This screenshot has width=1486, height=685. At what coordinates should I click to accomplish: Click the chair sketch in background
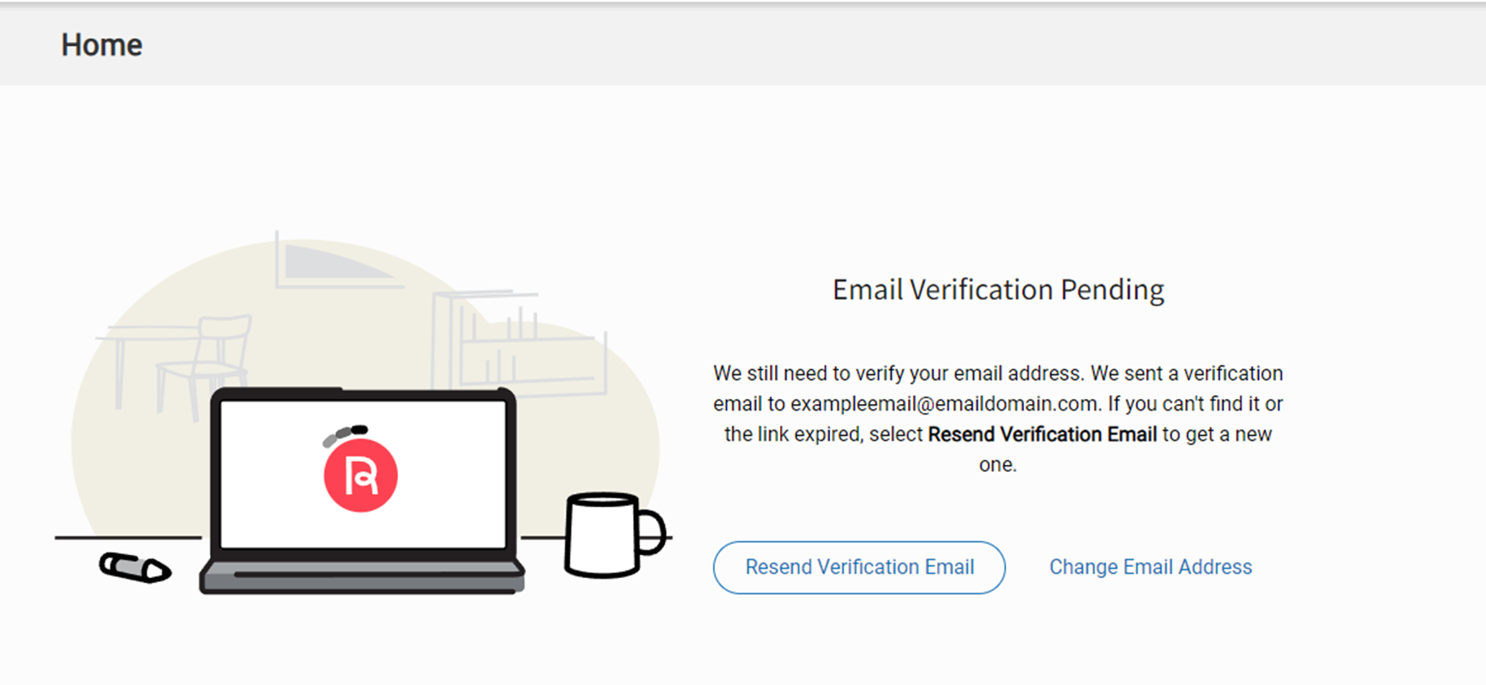205,366
